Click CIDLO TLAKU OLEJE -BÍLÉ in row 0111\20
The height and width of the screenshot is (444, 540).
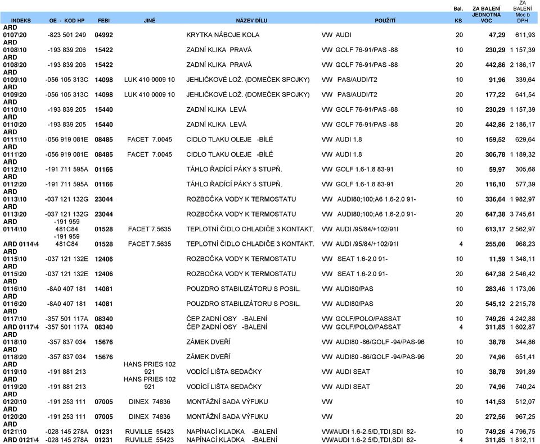pos(229,155)
